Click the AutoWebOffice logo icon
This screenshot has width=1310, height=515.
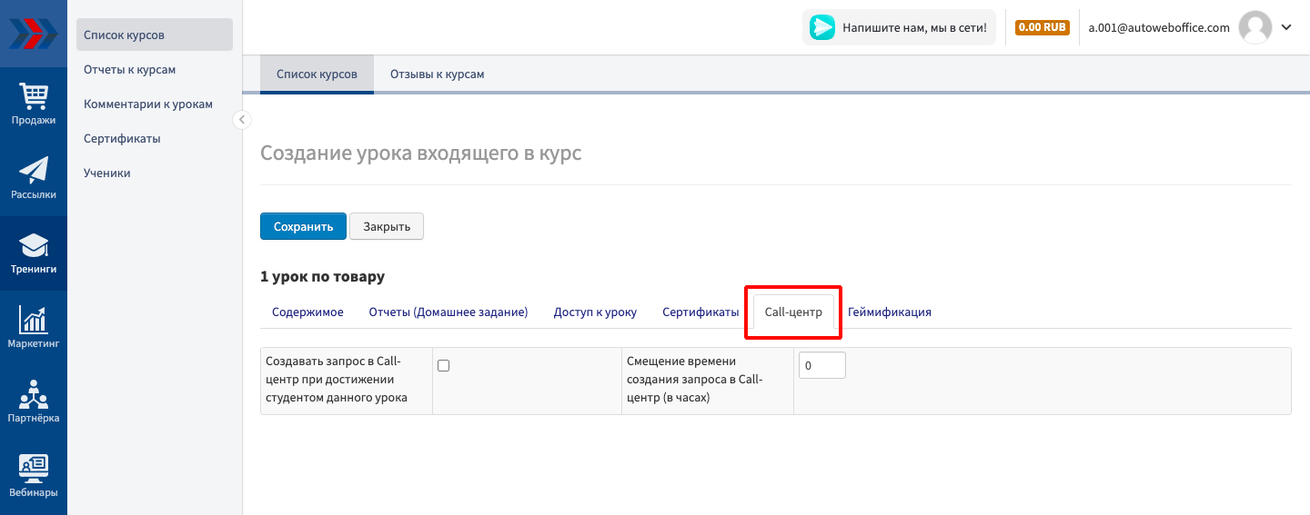tap(33, 34)
